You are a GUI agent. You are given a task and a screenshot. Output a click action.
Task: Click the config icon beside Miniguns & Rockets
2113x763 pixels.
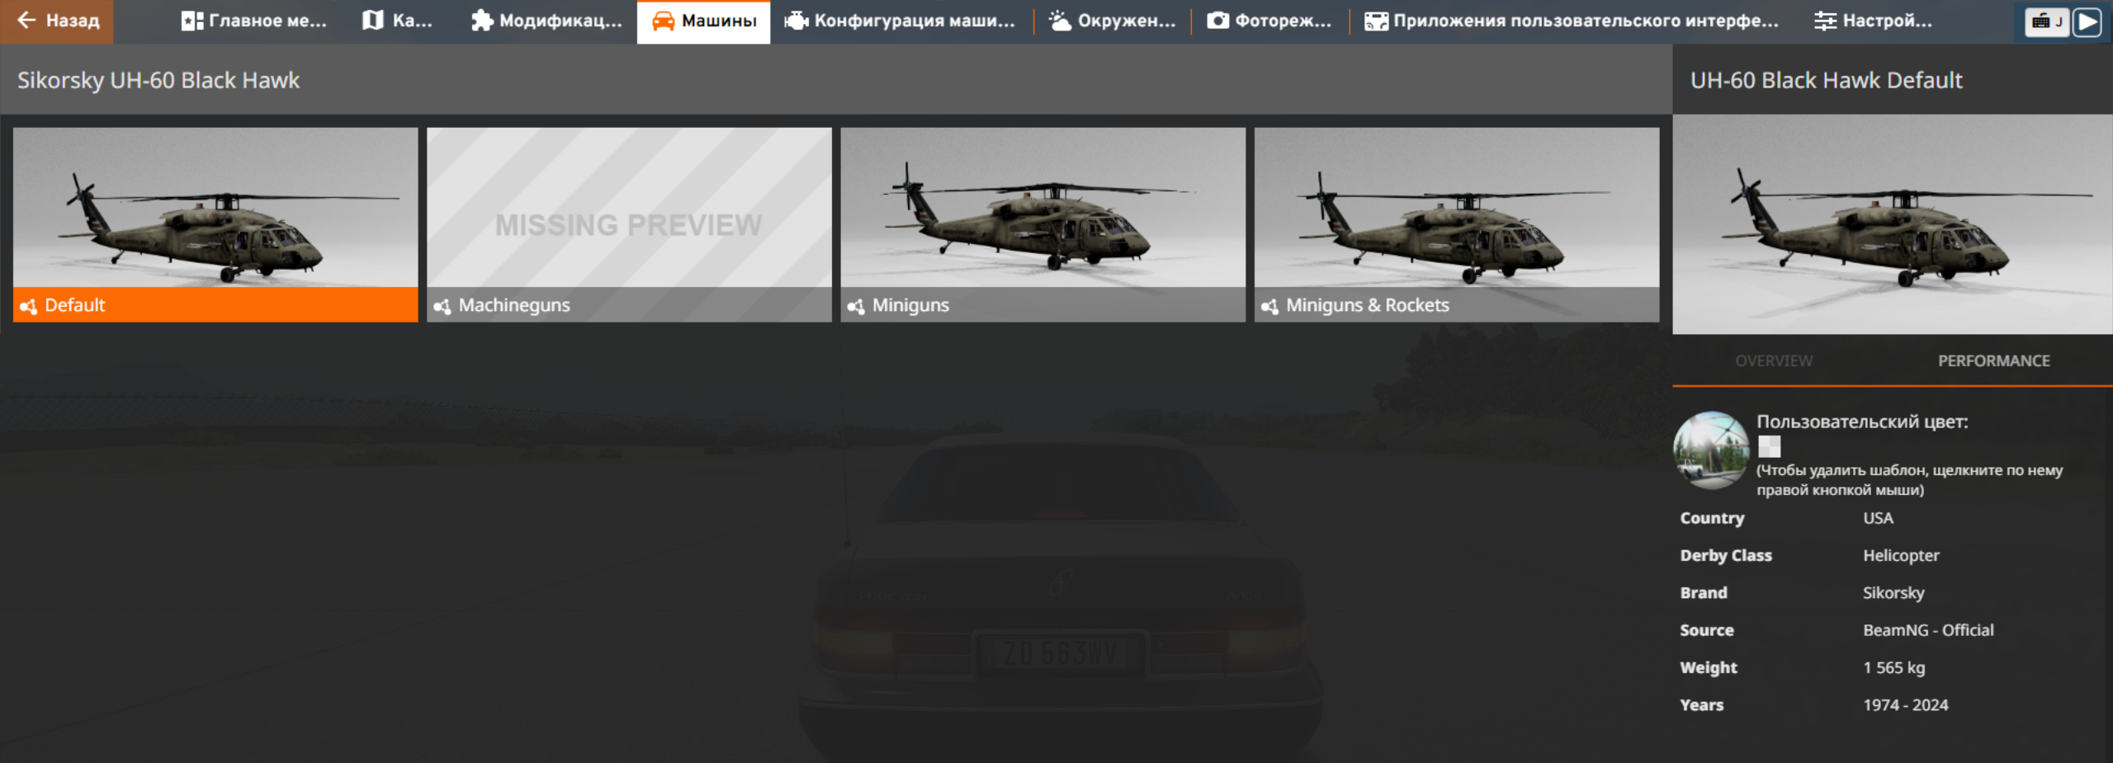click(x=1269, y=306)
